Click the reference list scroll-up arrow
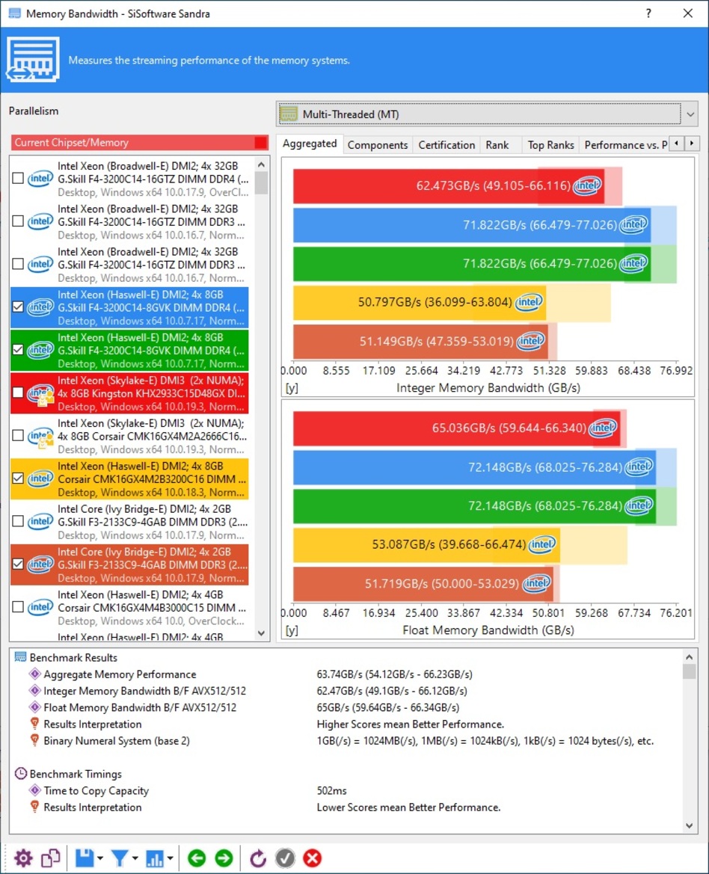The height and width of the screenshot is (874, 709). [x=262, y=165]
